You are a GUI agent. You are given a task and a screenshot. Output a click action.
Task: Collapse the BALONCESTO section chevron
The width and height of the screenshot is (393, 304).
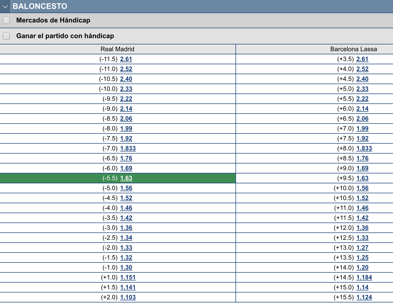pos(5,6)
